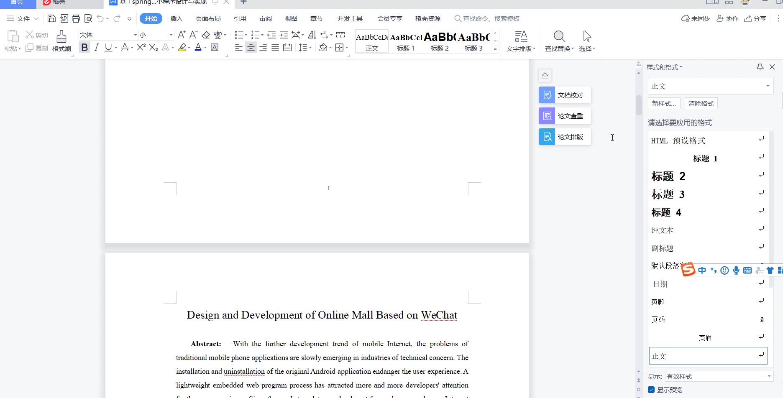The image size is (783, 398).
Task: Apply superscript formatting
Action: 141,47
